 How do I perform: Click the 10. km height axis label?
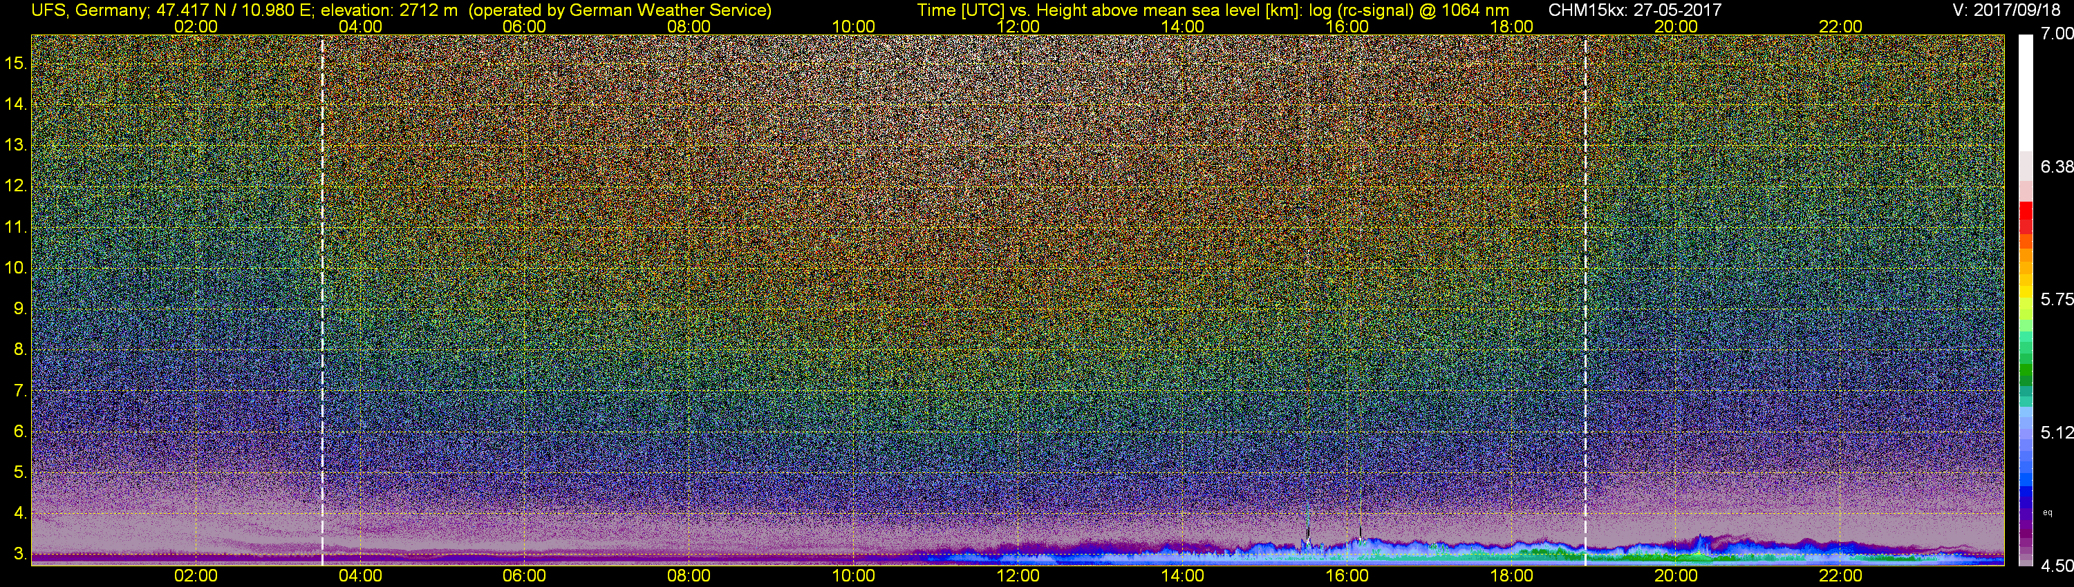[16, 268]
